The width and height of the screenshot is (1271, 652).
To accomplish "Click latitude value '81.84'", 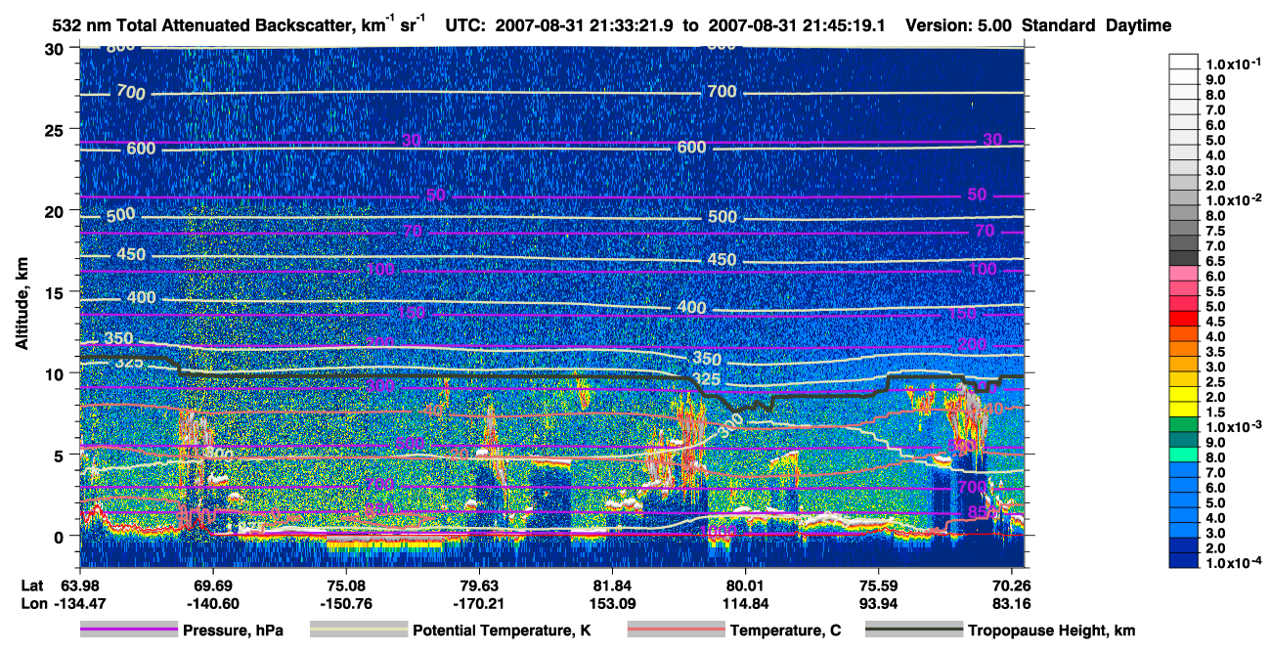I will tap(612, 586).
